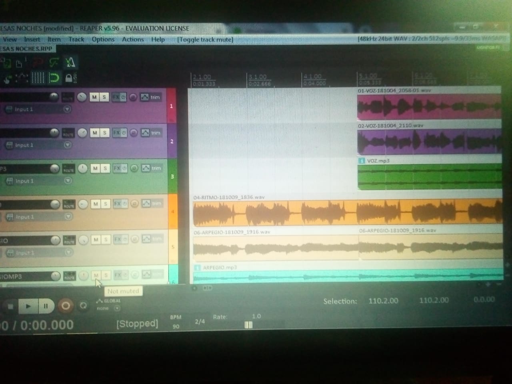Open the View menu
512x384 pixels.
(10, 39)
